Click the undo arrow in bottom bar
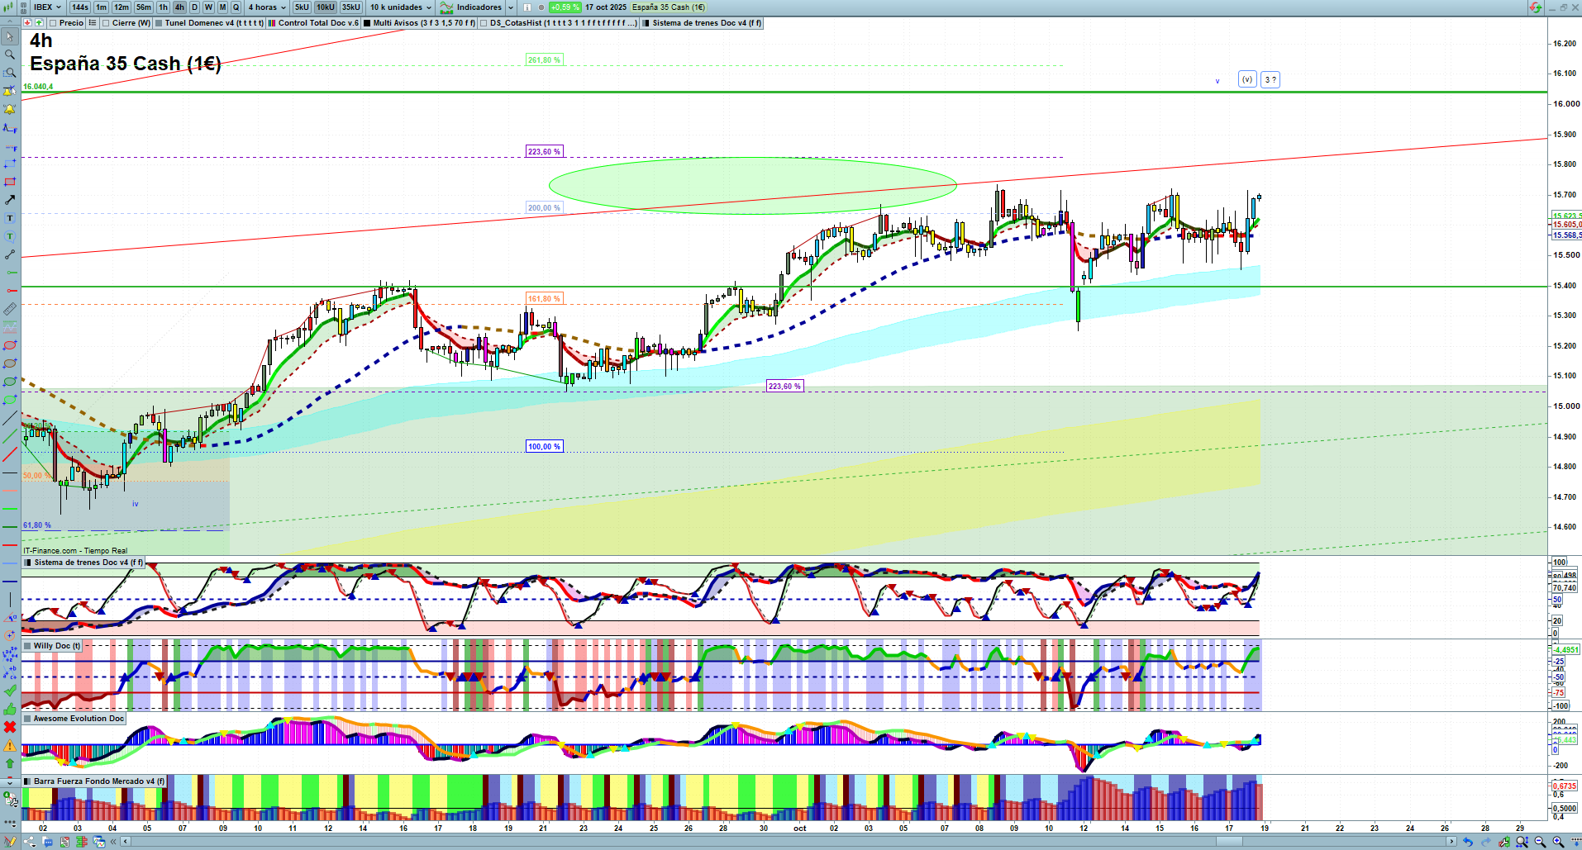This screenshot has width=1582, height=850. coord(1468,842)
